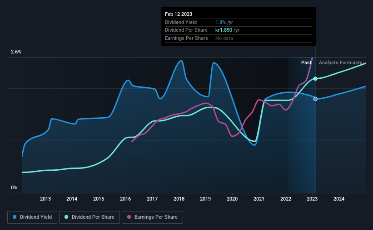Click the Analysts Forecasts label

[340, 62]
